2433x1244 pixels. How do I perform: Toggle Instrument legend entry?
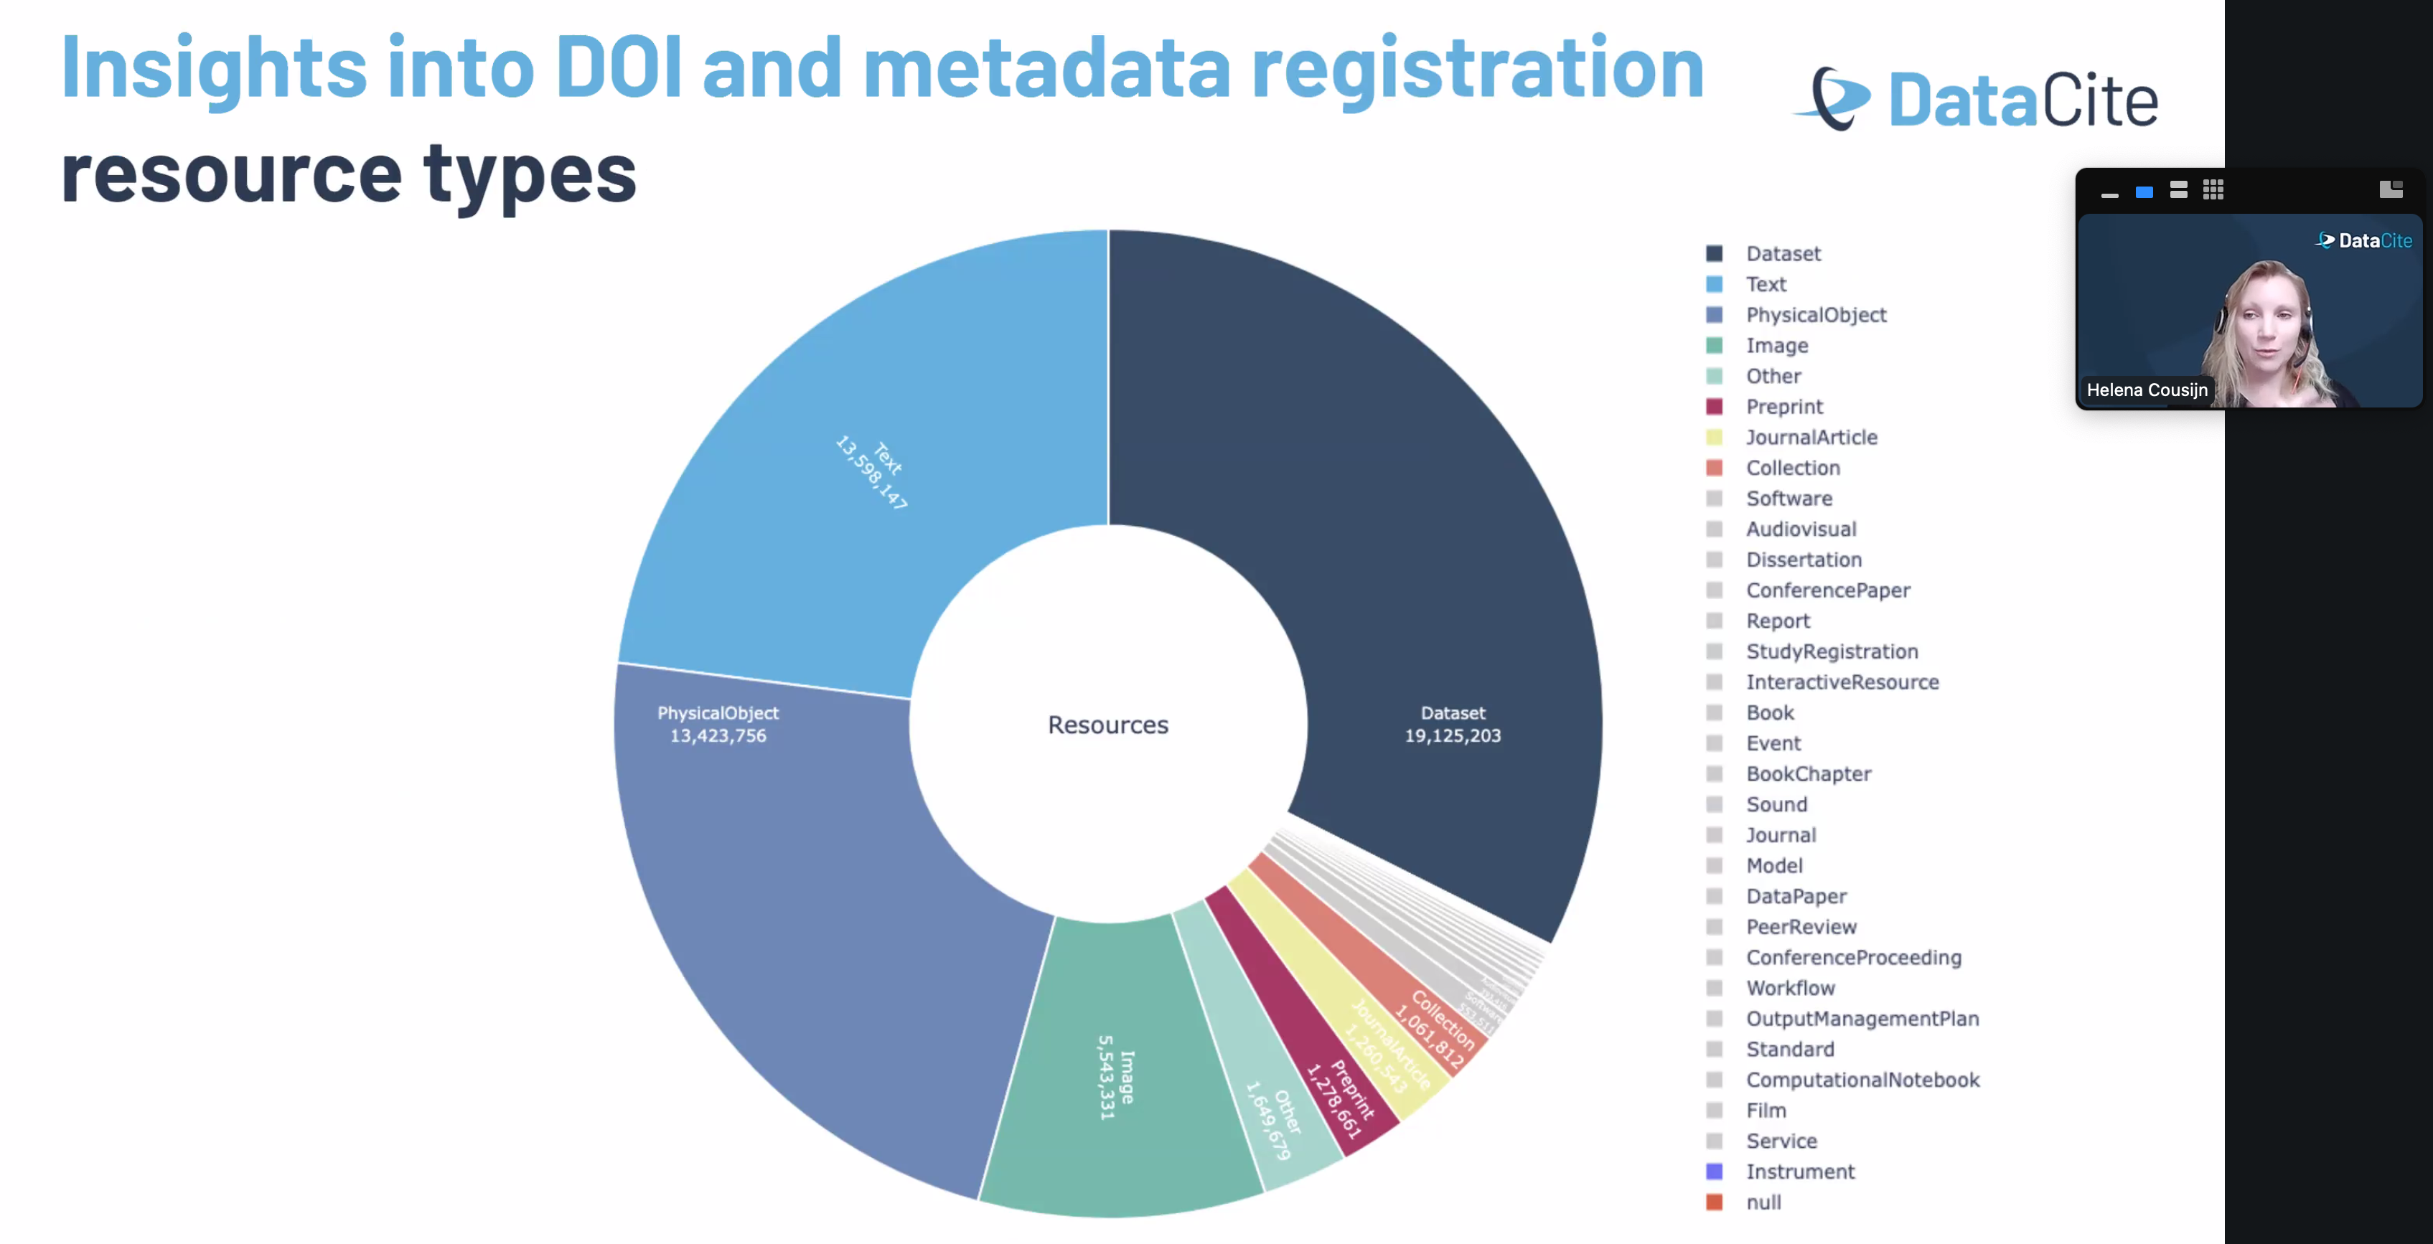1799,1172
